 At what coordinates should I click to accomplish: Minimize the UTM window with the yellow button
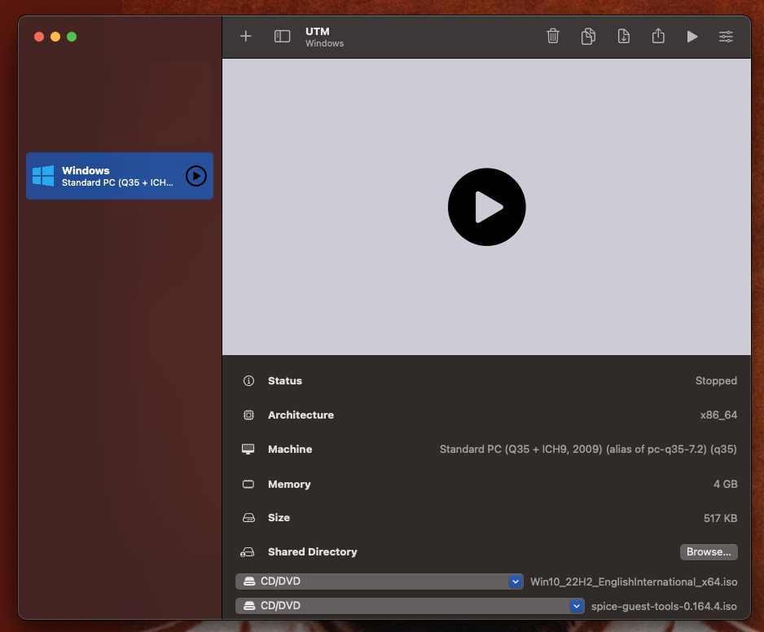[x=55, y=37]
